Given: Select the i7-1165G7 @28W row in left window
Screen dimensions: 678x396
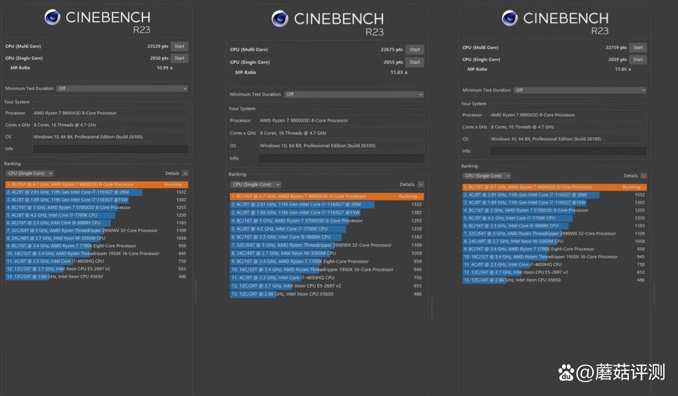Looking at the screenshot, I should click(x=97, y=192).
